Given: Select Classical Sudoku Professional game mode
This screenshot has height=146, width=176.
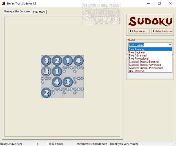Looking at the screenshot, I should pos(150,68).
